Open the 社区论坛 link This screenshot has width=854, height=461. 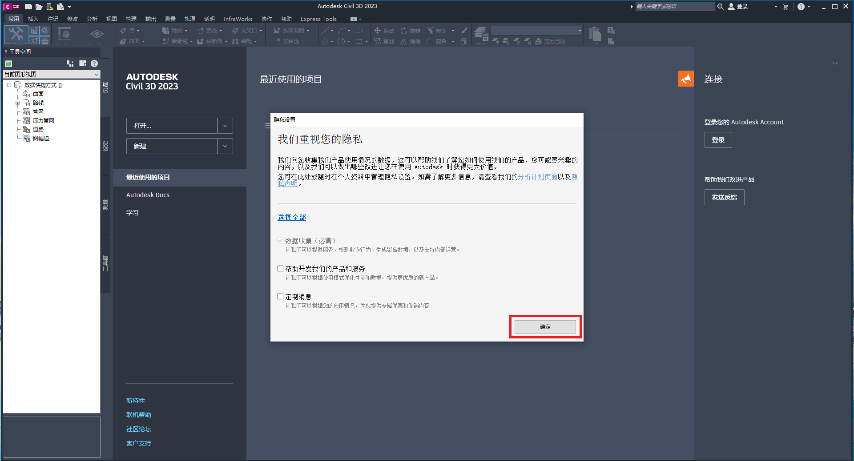tap(139, 429)
